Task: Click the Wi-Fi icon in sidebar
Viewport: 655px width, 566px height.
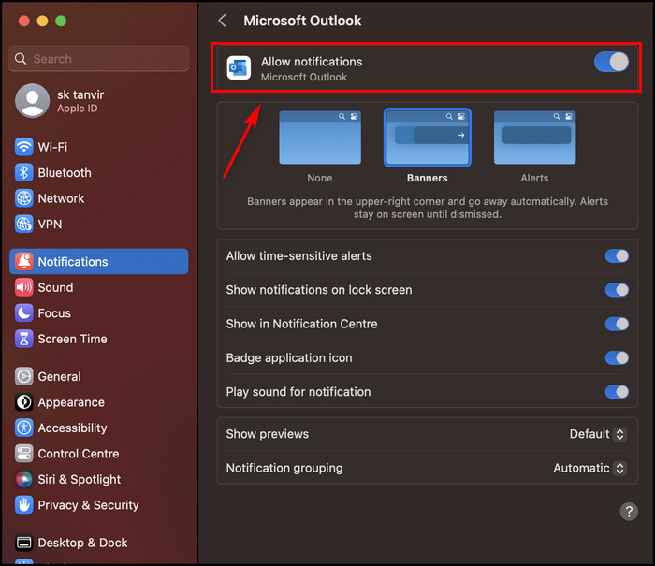Action: pyautogui.click(x=23, y=147)
